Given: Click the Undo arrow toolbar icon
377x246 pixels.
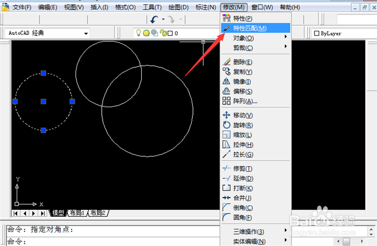Looking at the screenshot, I should point(155,19).
